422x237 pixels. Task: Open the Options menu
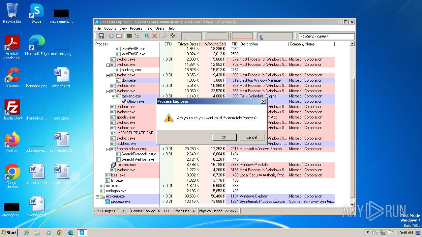(110, 28)
